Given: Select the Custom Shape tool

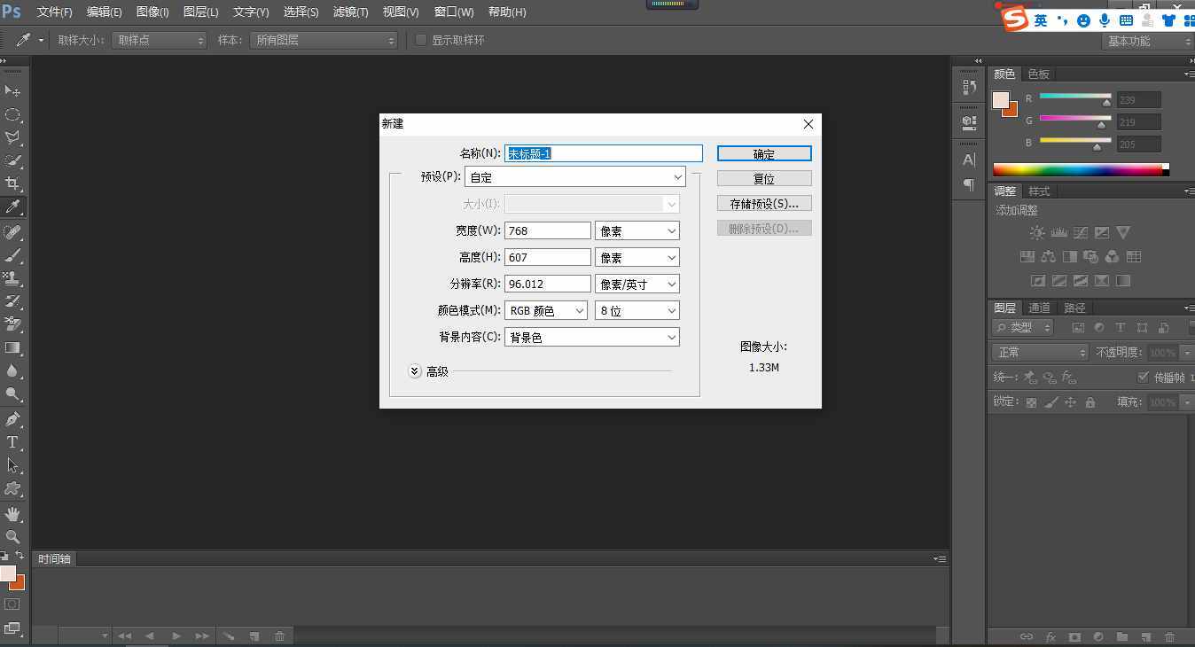Looking at the screenshot, I should pos(12,488).
